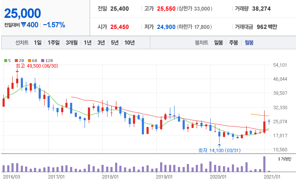Switch line chart to 1년
The width and height of the screenshot is (296, 184).
[x=87, y=42]
